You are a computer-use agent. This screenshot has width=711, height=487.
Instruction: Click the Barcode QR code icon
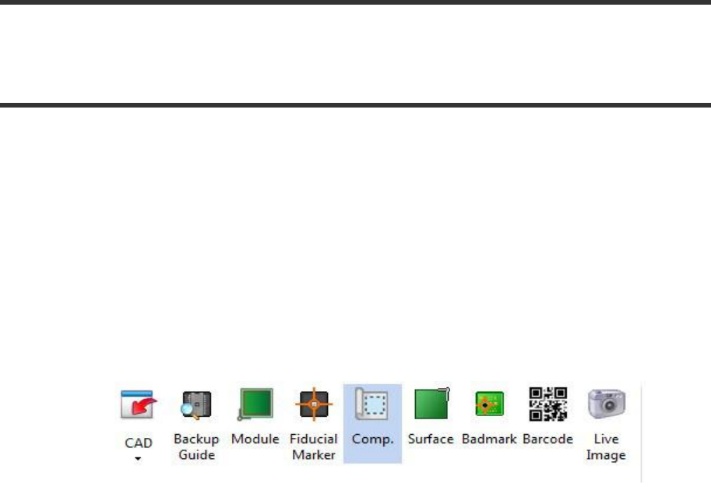tap(547, 404)
